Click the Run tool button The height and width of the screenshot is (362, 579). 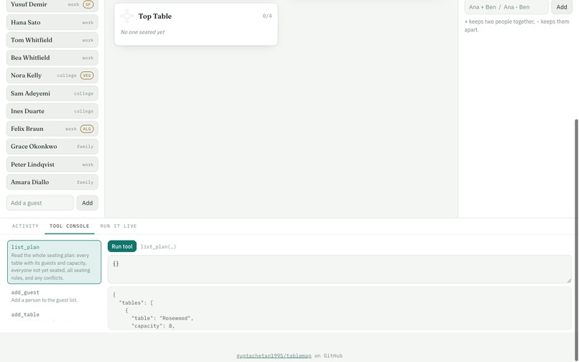(122, 246)
